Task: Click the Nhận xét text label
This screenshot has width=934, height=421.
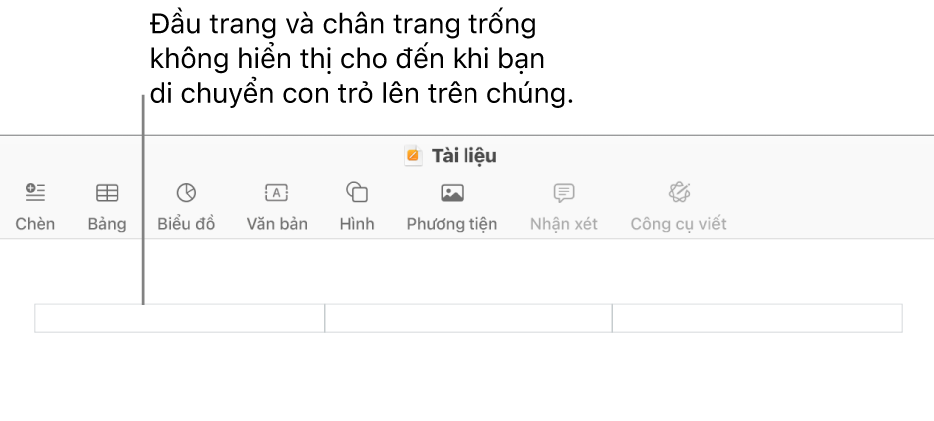Action: (564, 223)
